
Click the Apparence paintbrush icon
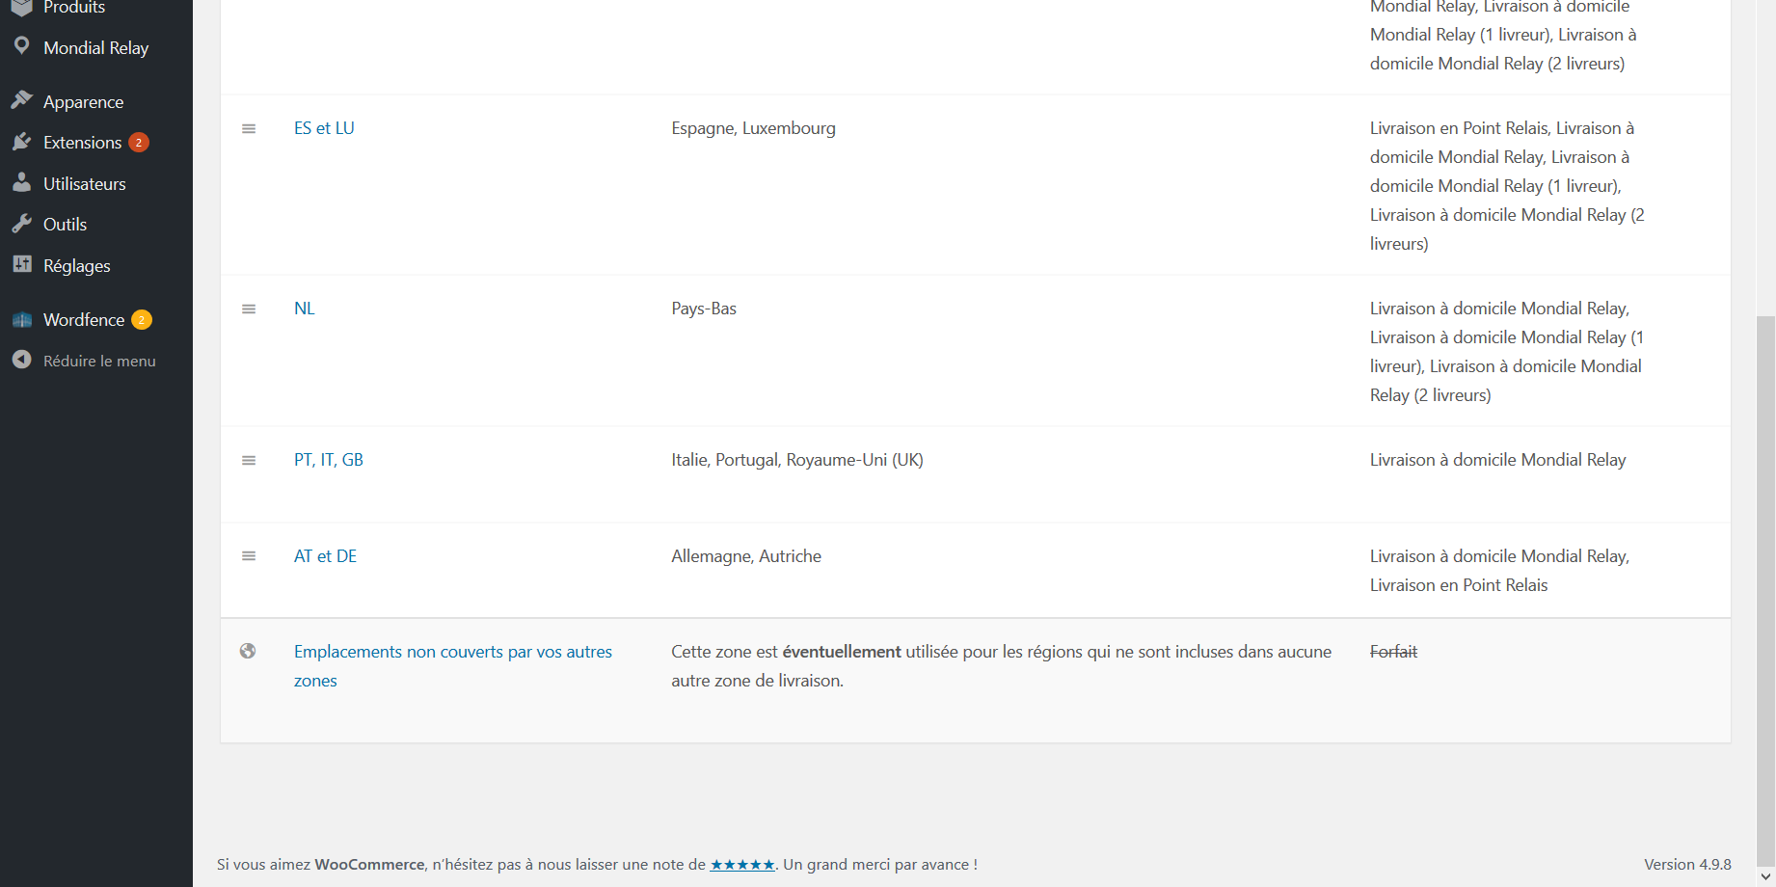(x=21, y=100)
